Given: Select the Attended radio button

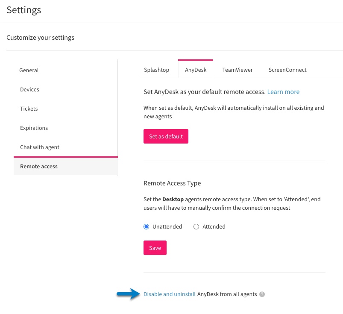Looking at the screenshot, I should tap(196, 227).
